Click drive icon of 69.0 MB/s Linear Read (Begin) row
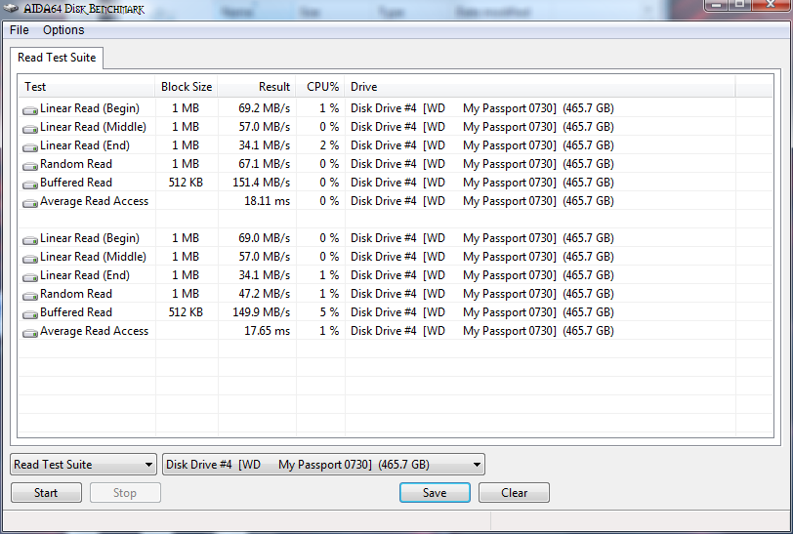793x534 pixels. coord(30,240)
